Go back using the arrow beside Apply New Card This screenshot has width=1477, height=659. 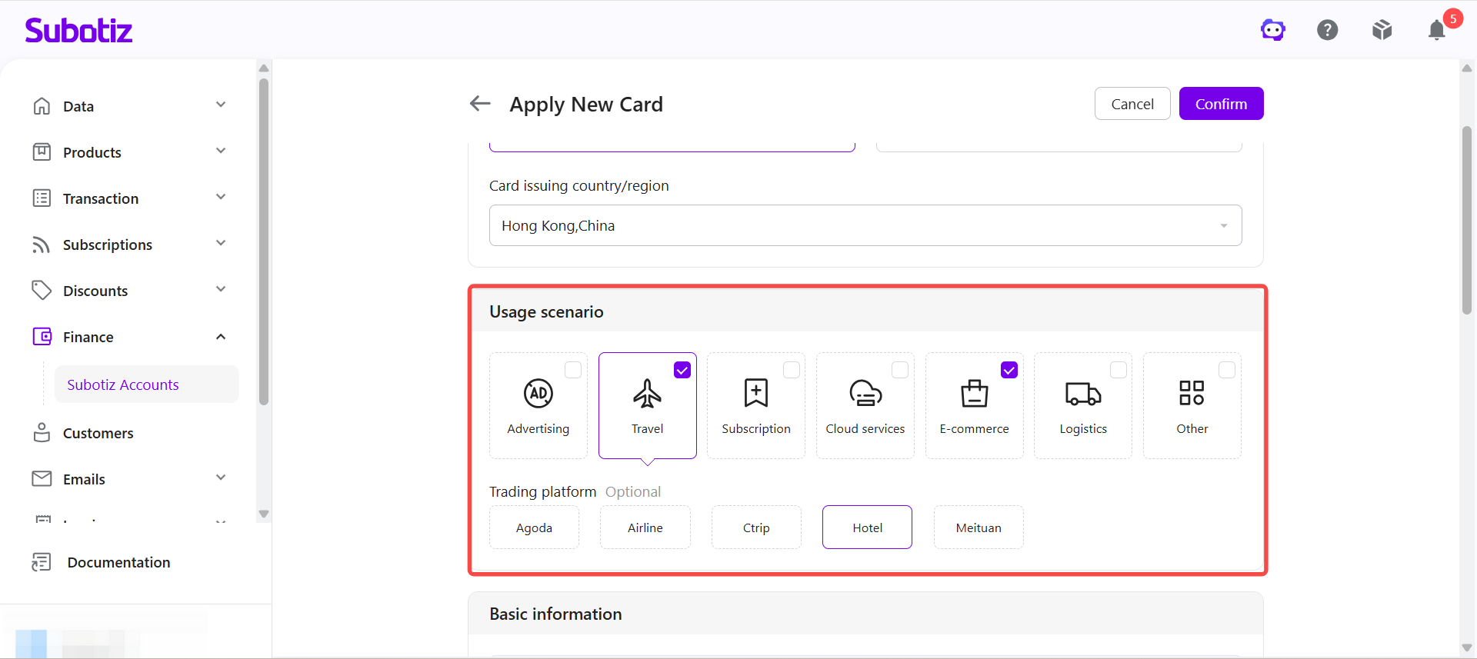480,104
